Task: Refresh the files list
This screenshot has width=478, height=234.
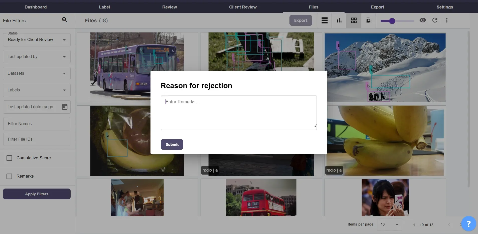Action: (435, 20)
